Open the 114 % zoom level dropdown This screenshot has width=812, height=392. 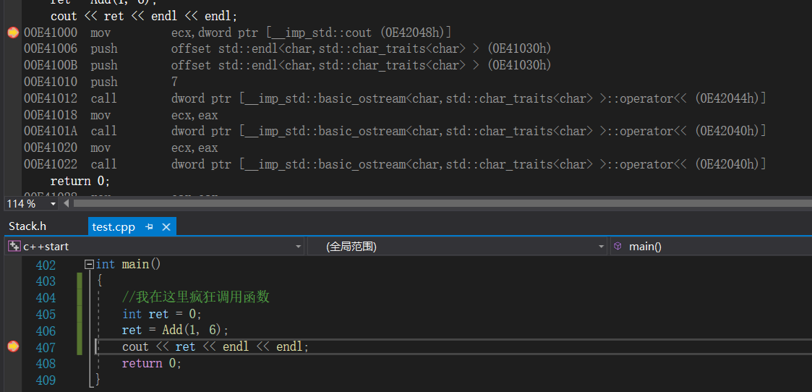coord(53,204)
